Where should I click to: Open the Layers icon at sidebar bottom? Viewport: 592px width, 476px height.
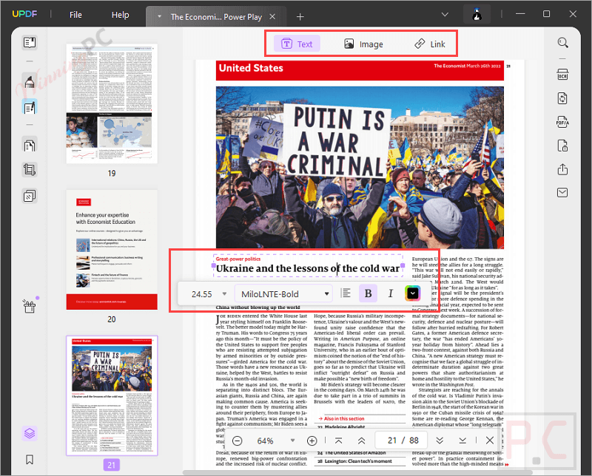(30, 433)
